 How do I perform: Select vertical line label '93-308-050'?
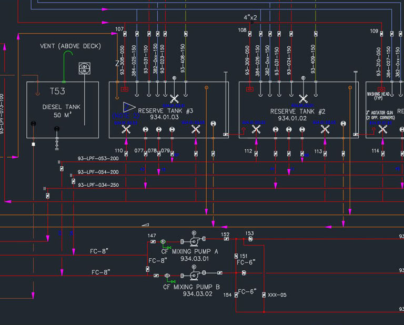point(122,60)
